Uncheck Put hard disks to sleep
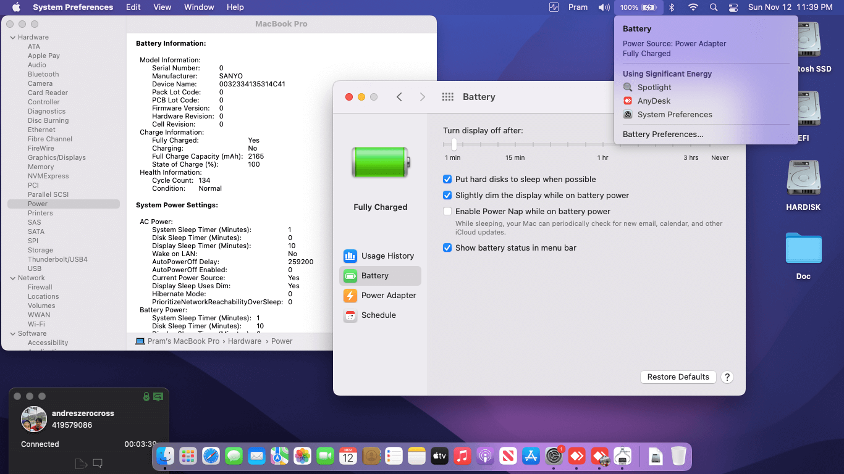Viewport: 844px width, 474px height. point(447,180)
